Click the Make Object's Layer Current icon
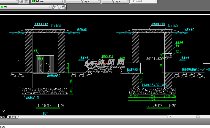210x128 pixels. [54, 7]
